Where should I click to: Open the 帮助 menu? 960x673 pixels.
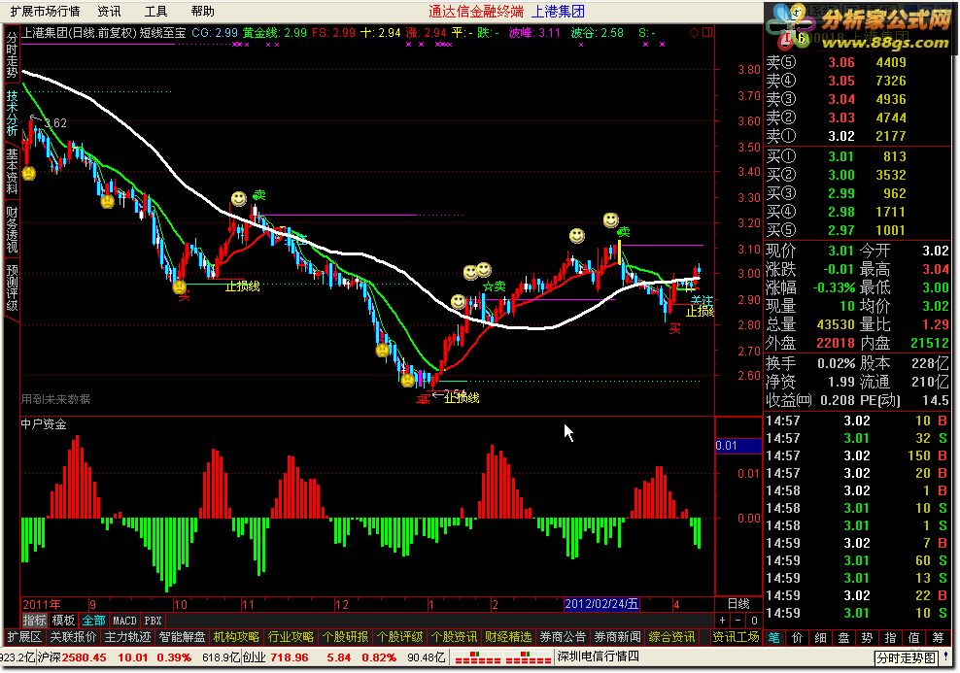click(x=203, y=11)
